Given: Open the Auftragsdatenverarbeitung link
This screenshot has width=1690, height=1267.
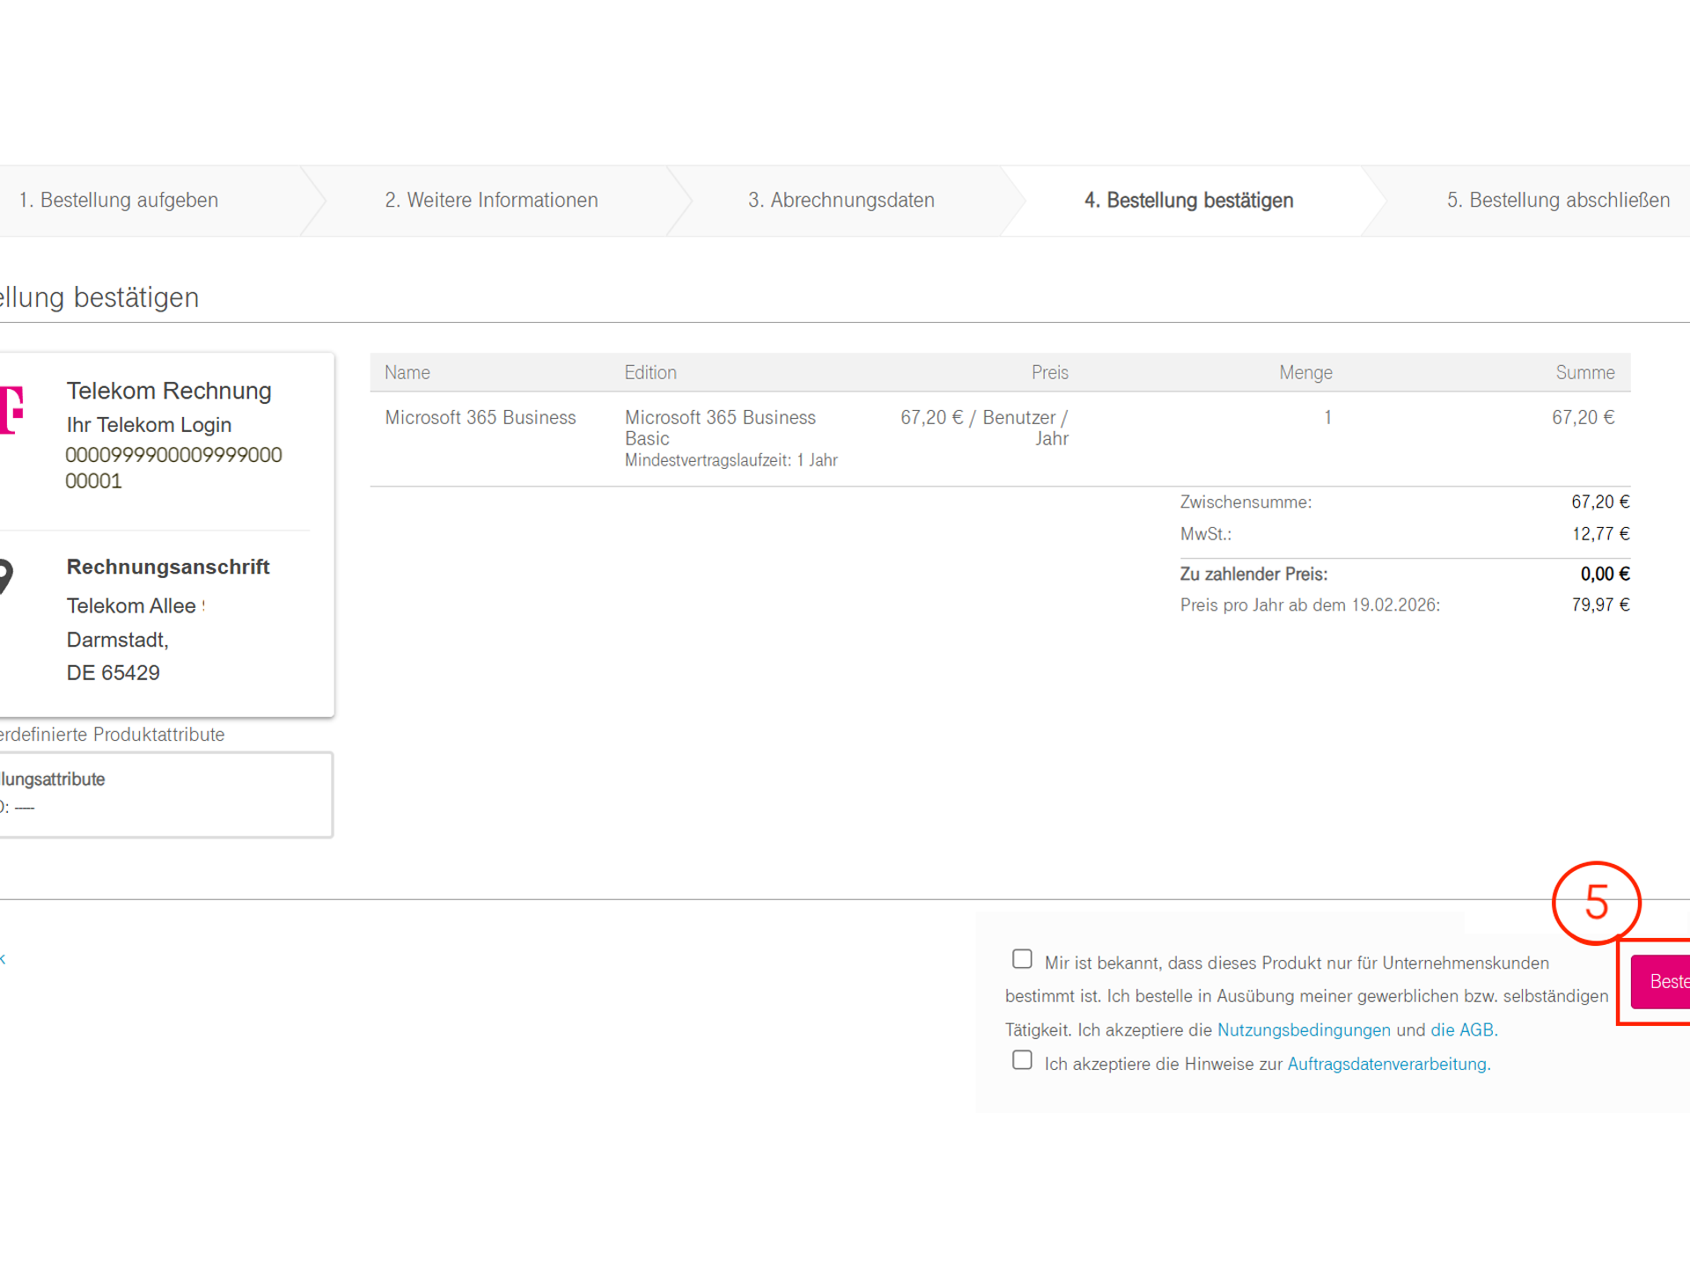Looking at the screenshot, I should point(1386,1064).
